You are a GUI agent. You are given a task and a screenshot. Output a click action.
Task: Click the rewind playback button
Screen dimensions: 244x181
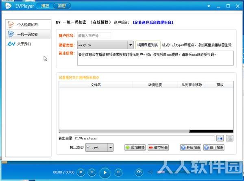(x=92, y=172)
